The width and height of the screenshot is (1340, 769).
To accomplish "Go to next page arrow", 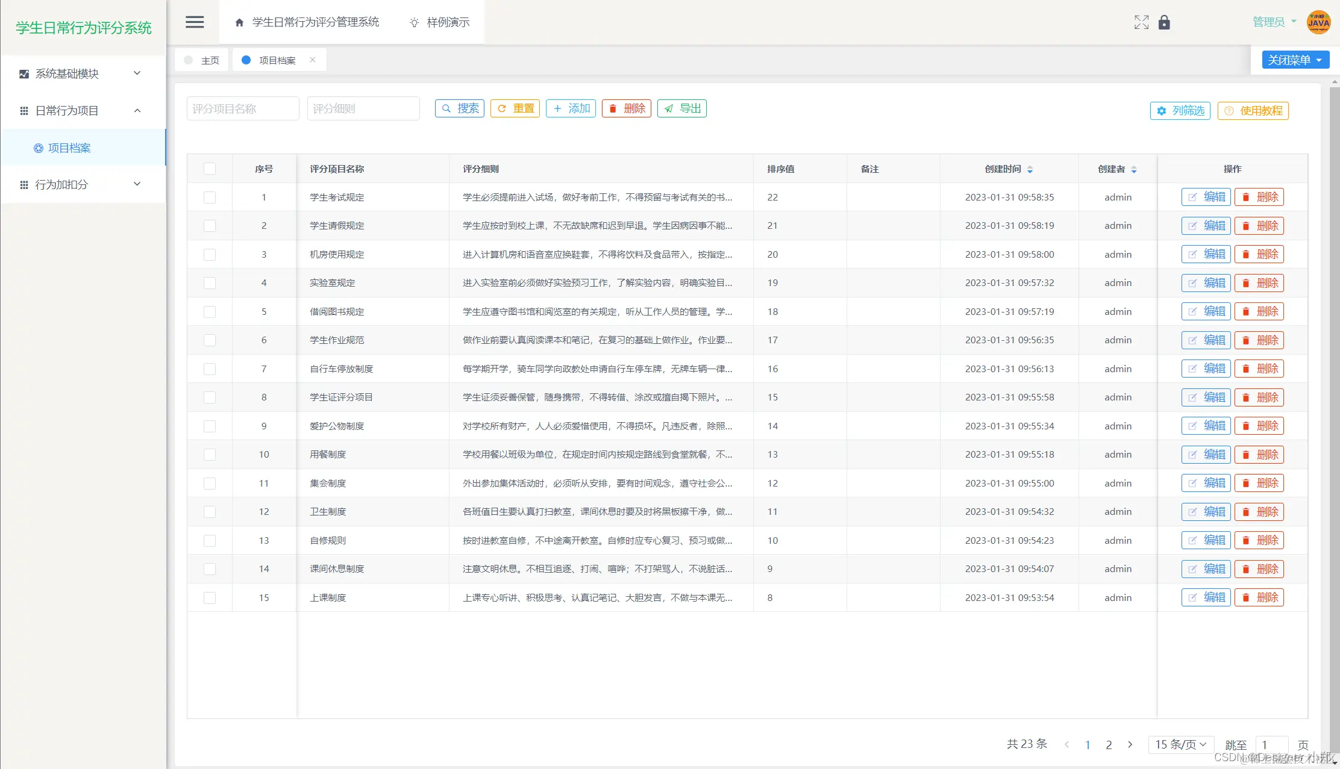I will (1130, 744).
